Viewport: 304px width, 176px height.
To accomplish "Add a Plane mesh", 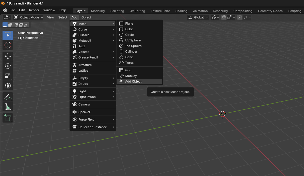I will [x=140, y=24].
